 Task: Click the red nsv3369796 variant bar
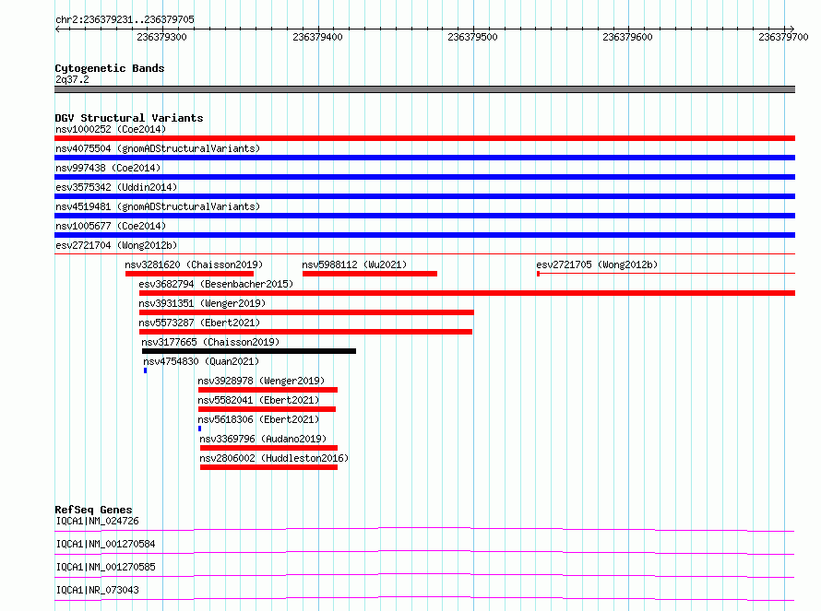(269, 448)
